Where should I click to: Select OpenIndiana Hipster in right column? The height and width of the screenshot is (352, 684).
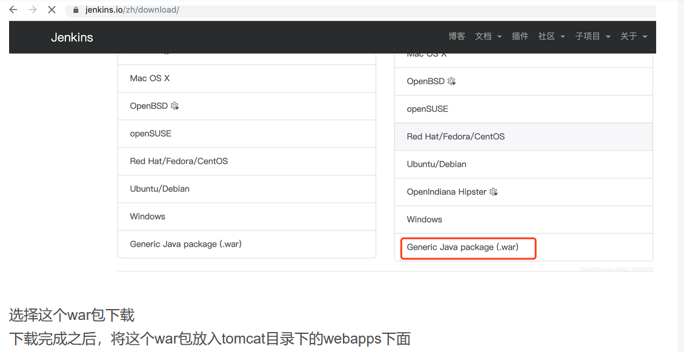point(523,192)
